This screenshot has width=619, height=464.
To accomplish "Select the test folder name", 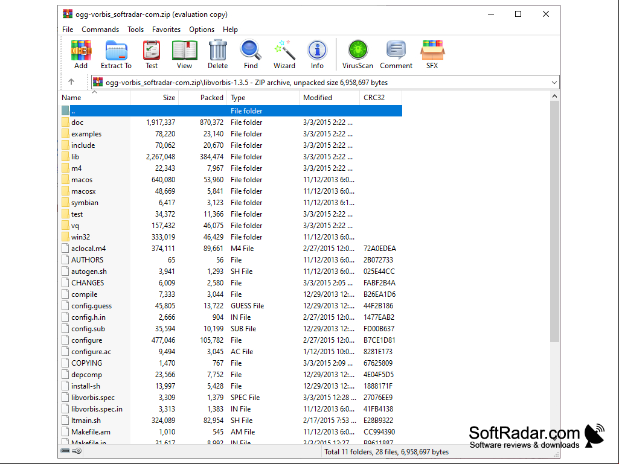I will point(77,214).
